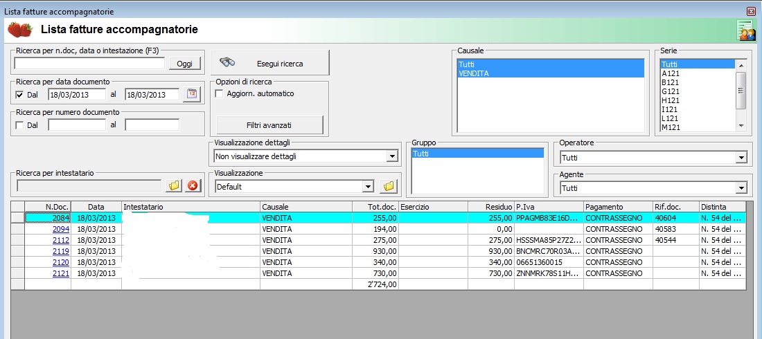Viewport: 762px width, 339px height.
Task: Select VENDITA in Causale list
Action: (551, 73)
